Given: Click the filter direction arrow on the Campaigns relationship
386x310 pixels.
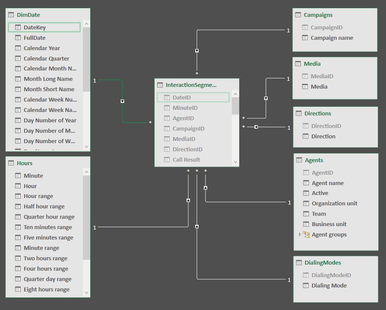Looking at the screenshot, I should pos(197,51).
